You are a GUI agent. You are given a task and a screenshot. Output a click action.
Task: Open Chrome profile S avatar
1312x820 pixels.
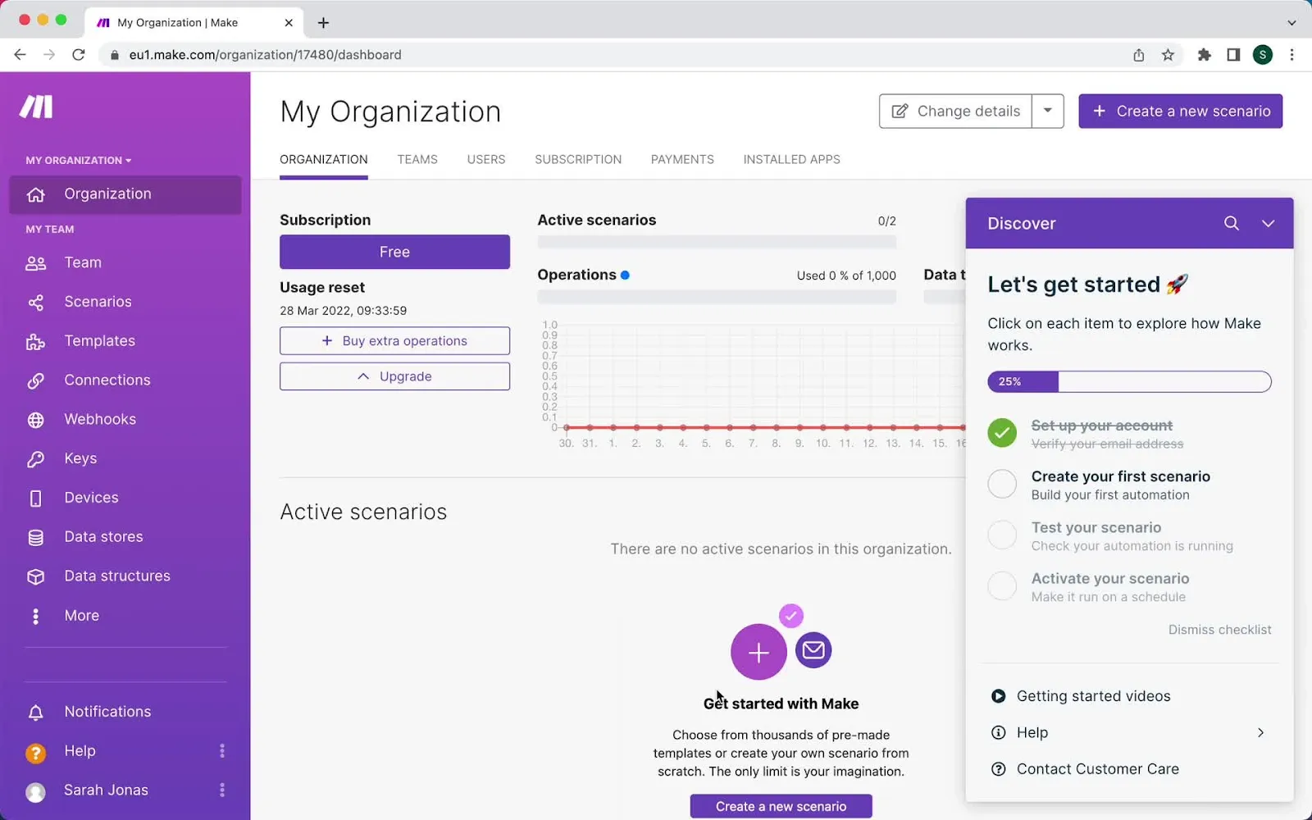pos(1263,55)
